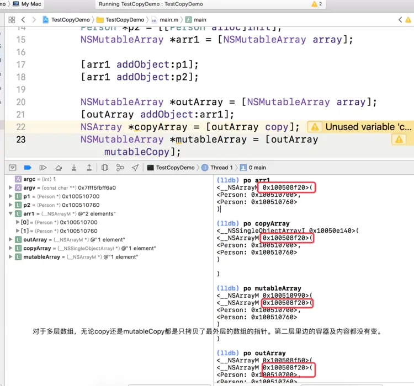Hide the debug area
Viewport: 414px width, 386px height.
pos(12,168)
